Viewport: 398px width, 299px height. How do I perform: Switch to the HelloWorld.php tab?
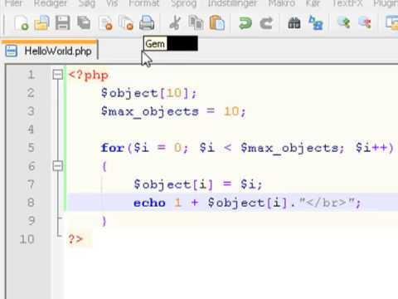pos(50,51)
